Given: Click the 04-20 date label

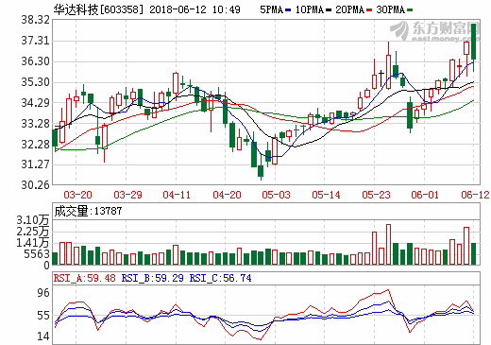Looking at the screenshot, I should tap(227, 195).
